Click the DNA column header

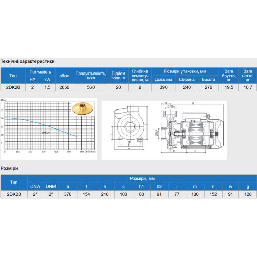point(35,187)
